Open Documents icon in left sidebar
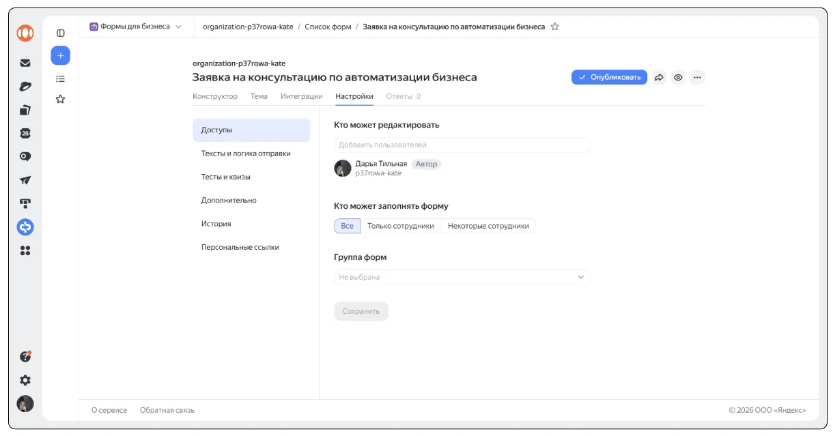 [25, 110]
